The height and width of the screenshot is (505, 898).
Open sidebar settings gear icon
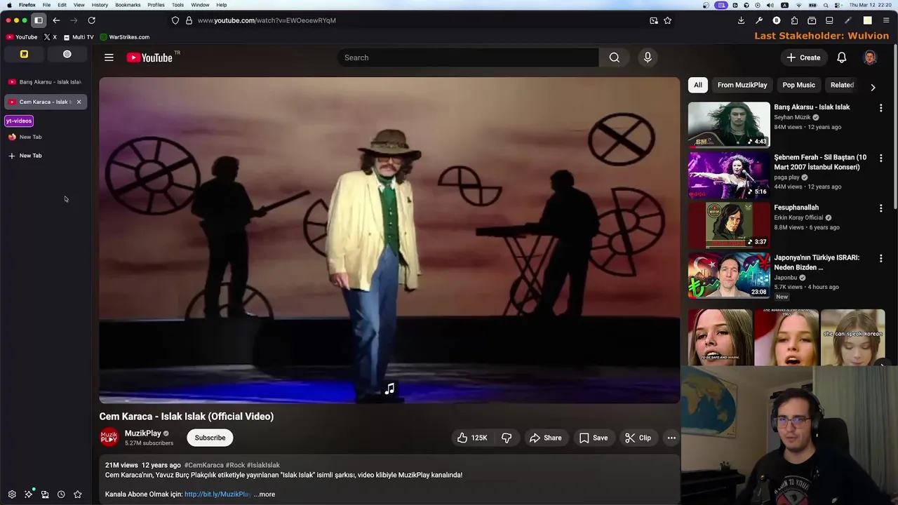pyautogui.click(x=12, y=494)
